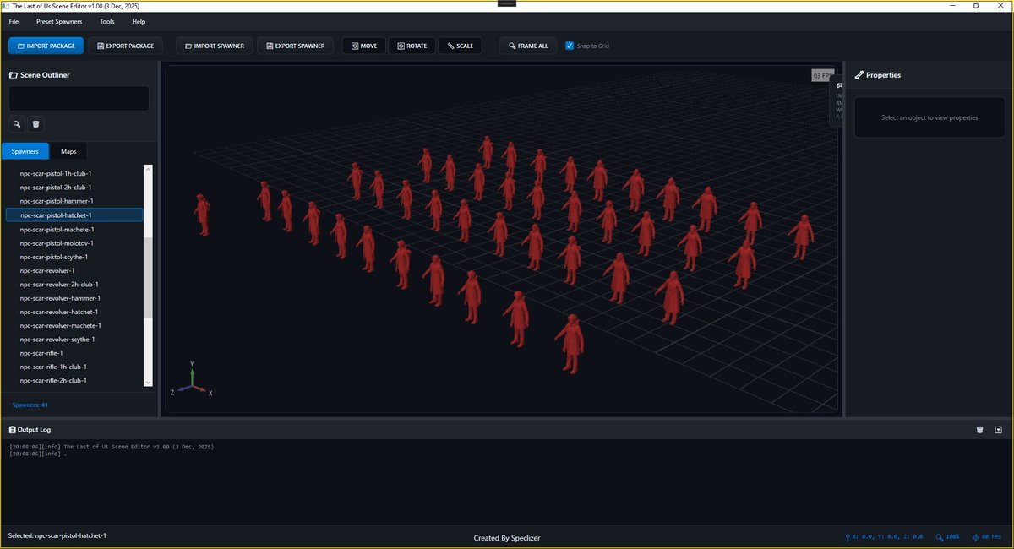1014x549 pixels.
Task: Click the Import Package button
Action: coord(46,46)
